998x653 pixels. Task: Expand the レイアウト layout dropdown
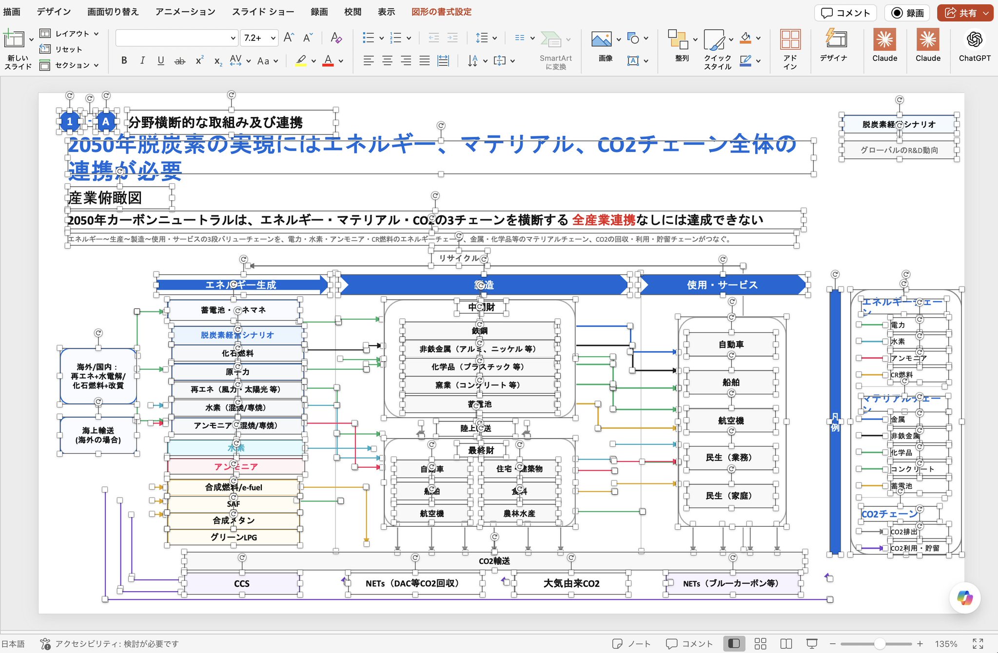tap(96, 34)
